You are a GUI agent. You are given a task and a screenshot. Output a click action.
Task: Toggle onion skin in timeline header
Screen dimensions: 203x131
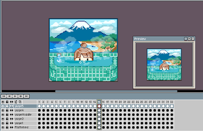pos(20,102)
